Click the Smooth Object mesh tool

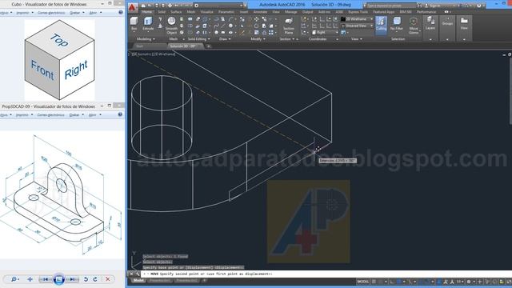click(171, 26)
